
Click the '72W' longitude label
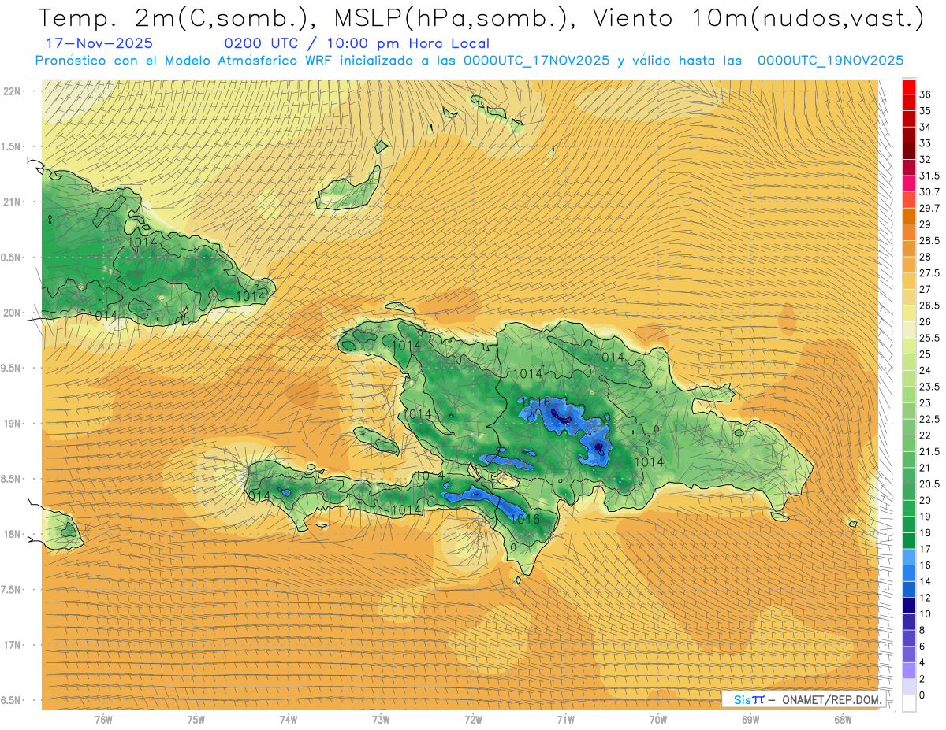pyautogui.click(x=473, y=720)
